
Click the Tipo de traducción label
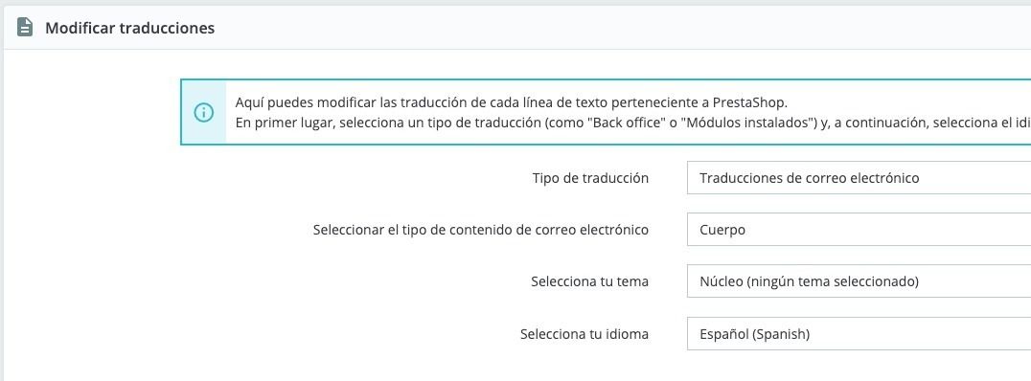[590, 178]
